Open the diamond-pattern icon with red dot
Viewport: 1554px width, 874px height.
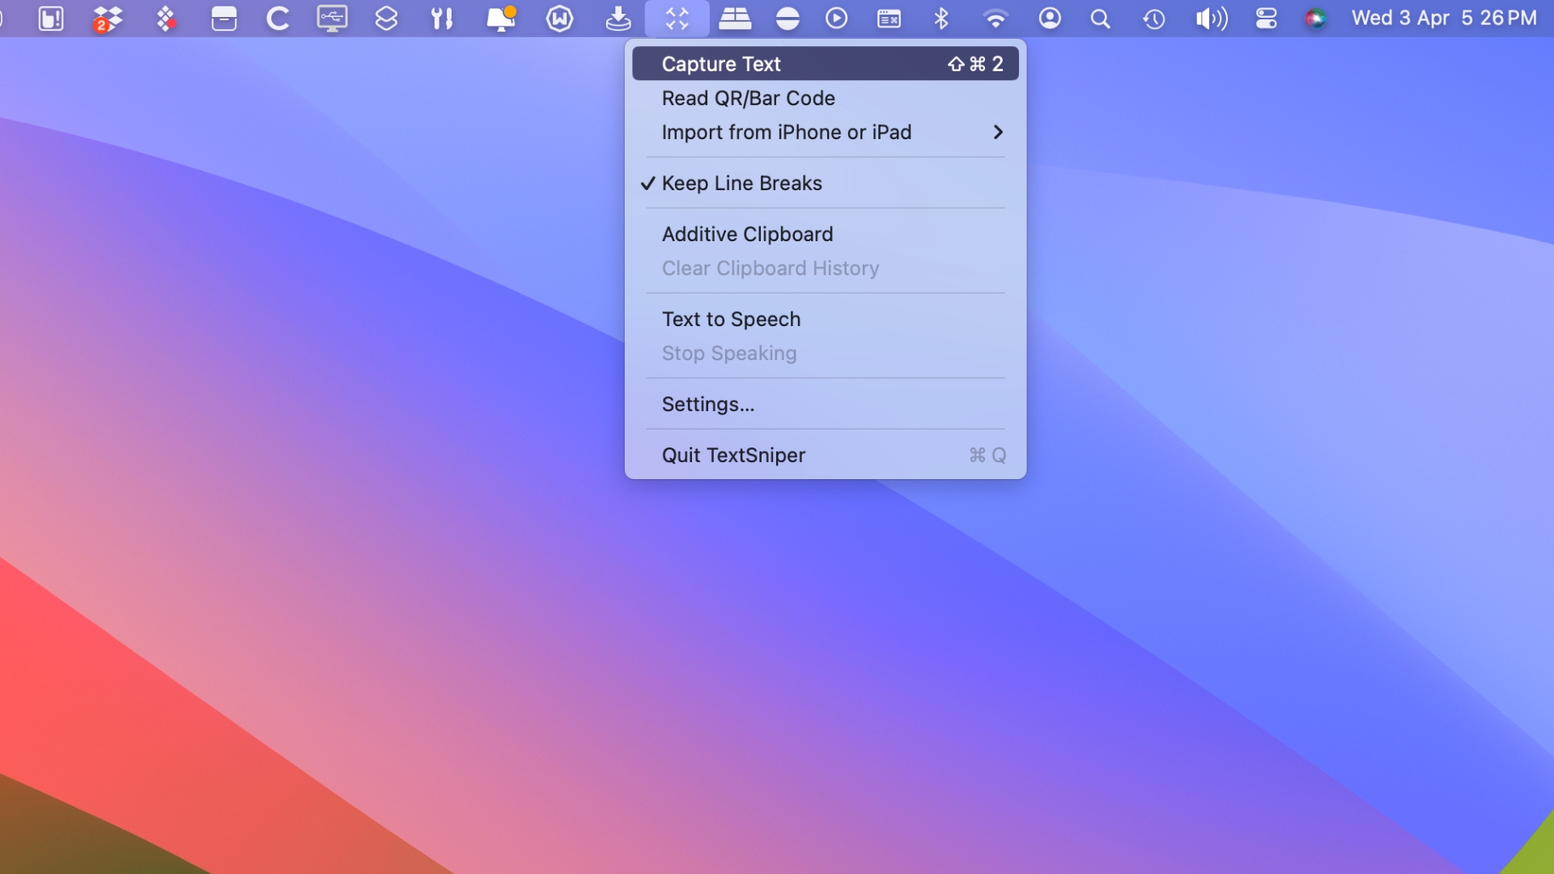tap(166, 19)
